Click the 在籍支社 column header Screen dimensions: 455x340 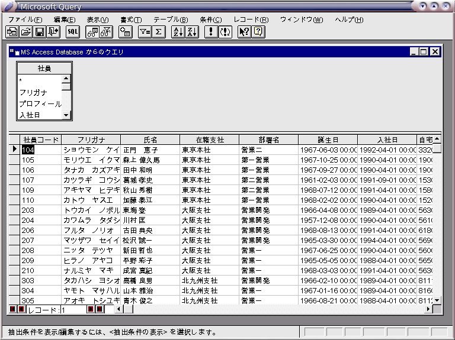coord(210,140)
